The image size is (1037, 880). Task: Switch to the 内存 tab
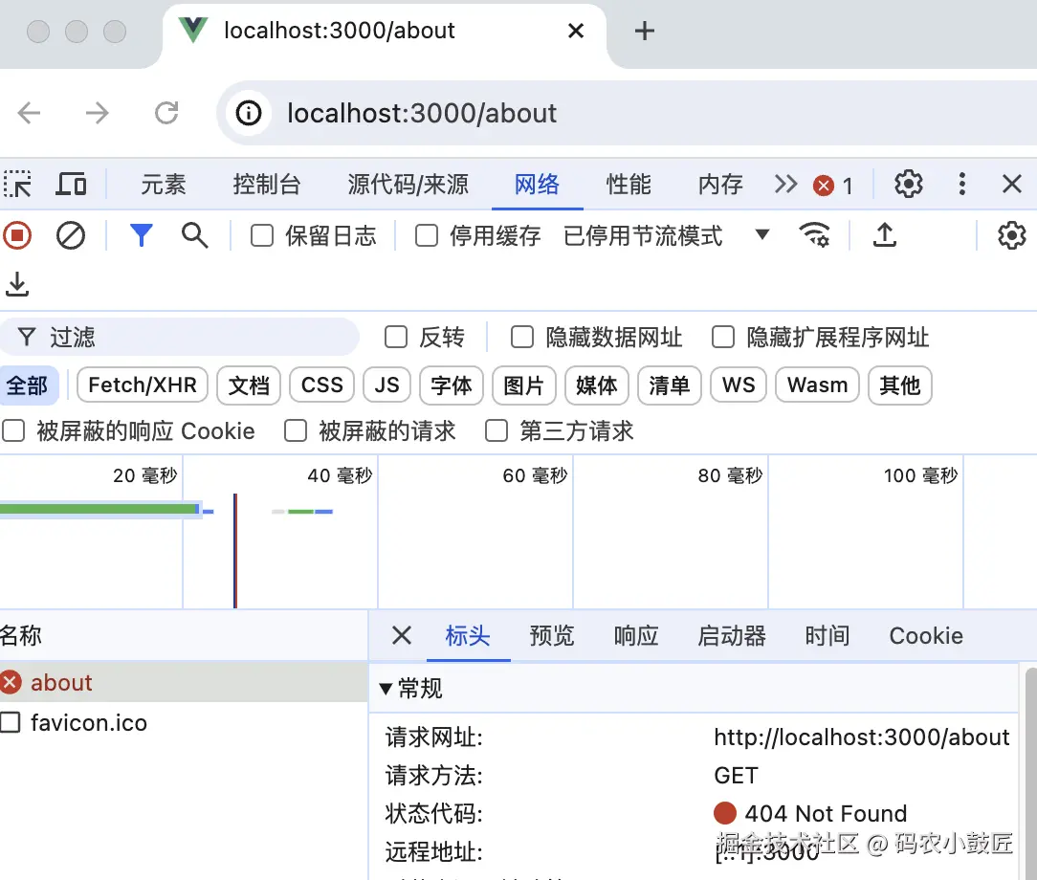[721, 184]
